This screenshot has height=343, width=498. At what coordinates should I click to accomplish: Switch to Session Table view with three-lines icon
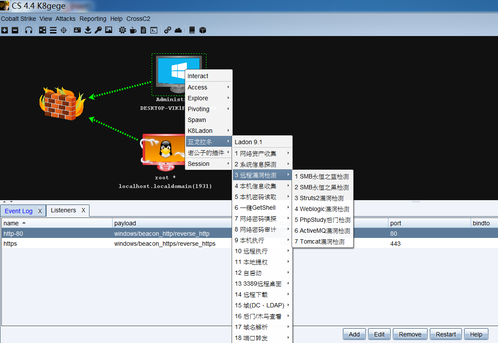pos(53,30)
